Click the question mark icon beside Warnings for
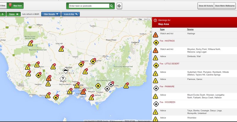This screenshot has width=237, height=122. tap(155, 20)
